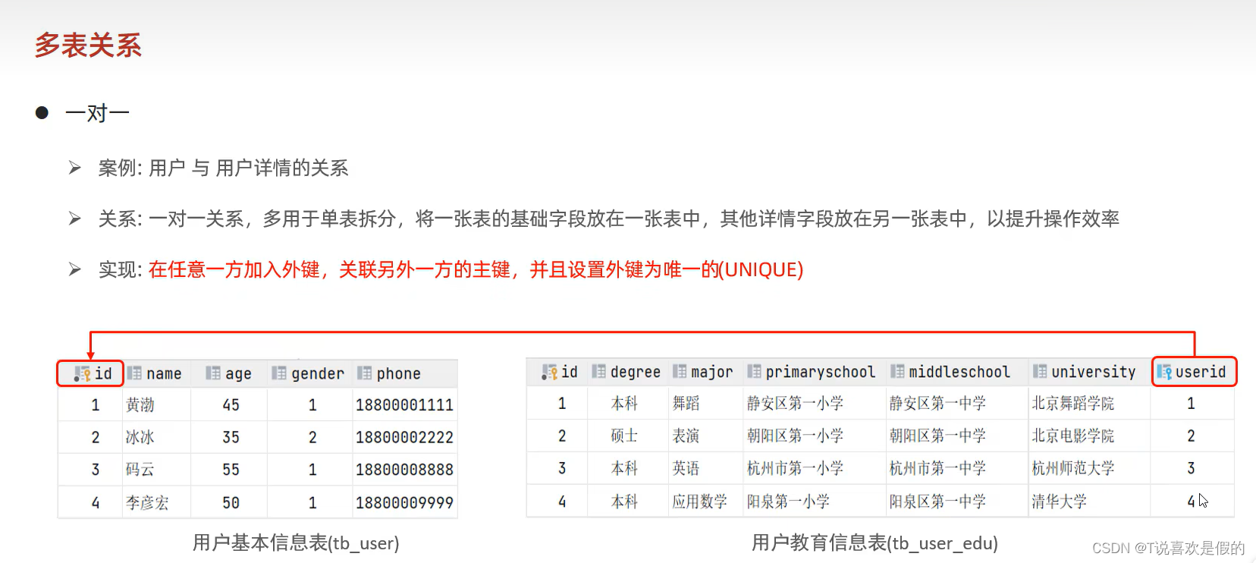Image resolution: width=1256 pixels, height=563 pixels.
Task: Click the column icon beside middleschool header
Action: [x=897, y=372]
